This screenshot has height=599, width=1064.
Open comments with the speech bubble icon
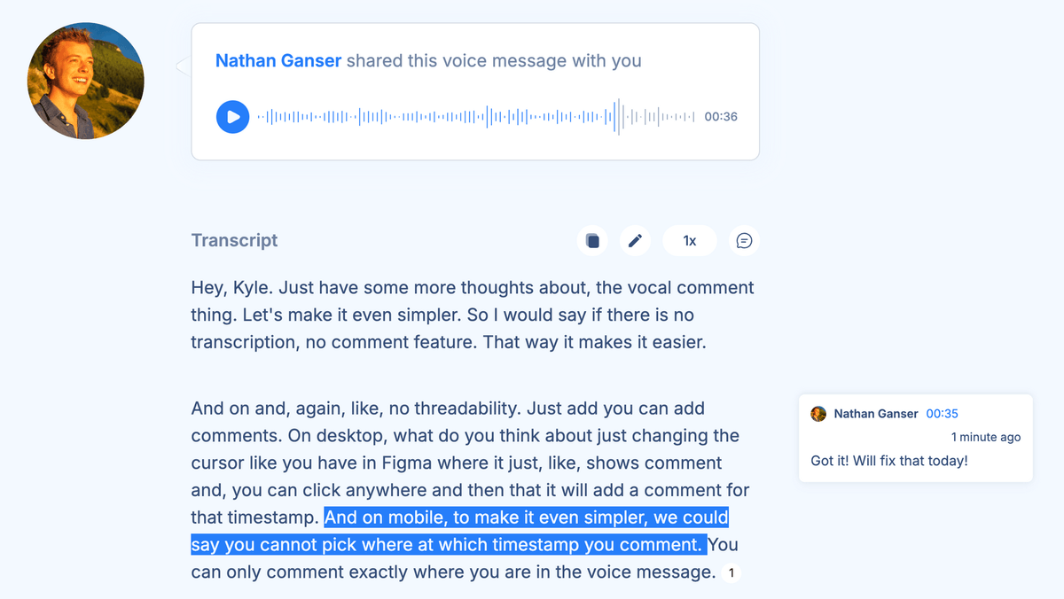point(745,241)
